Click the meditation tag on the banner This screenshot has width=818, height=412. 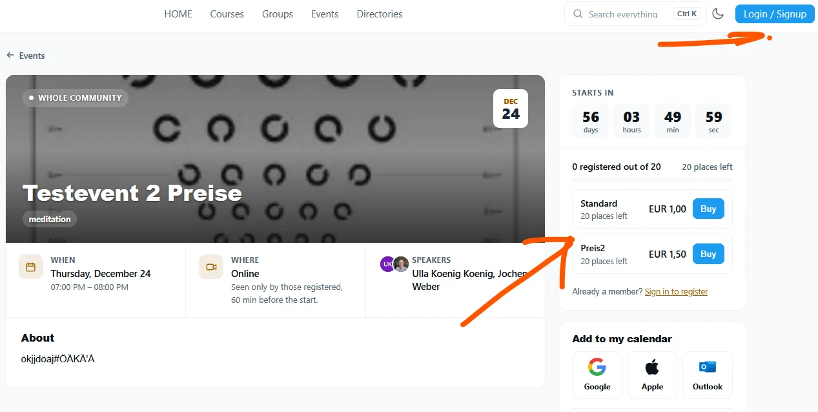point(50,219)
